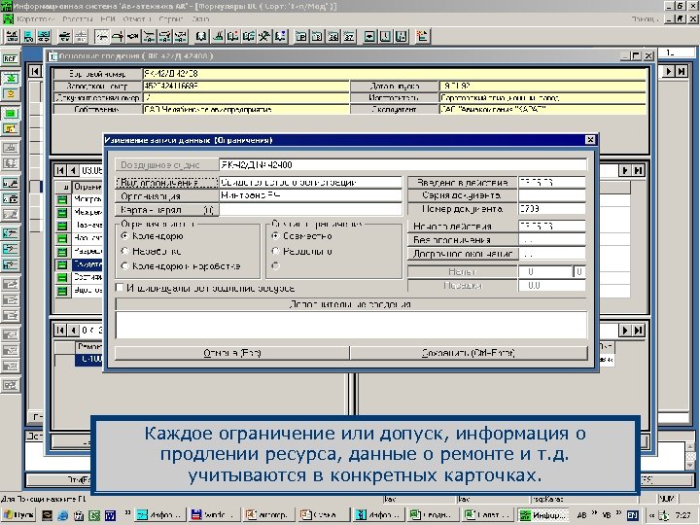Click the RCF button in the left sidebar
Viewport: 700px width, 525px height.
10,58
